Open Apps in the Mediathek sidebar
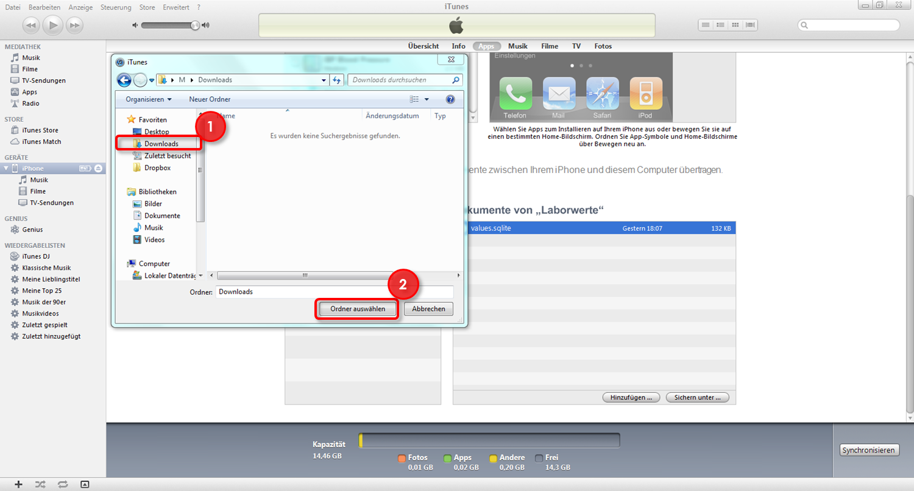 [30, 92]
